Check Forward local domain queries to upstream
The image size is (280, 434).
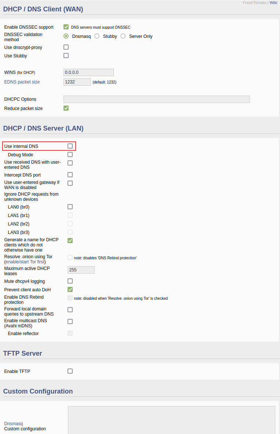click(70, 310)
